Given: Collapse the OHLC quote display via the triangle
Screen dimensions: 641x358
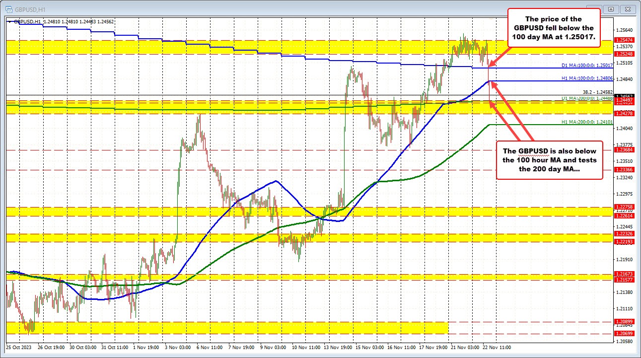Looking at the screenshot, I should click(x=10, y=21).
